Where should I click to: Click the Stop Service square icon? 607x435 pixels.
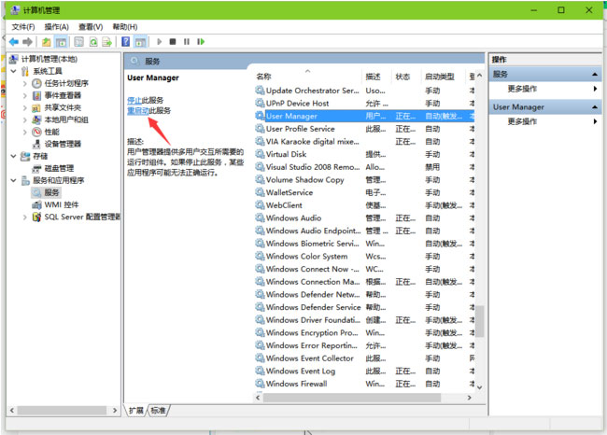173,42
